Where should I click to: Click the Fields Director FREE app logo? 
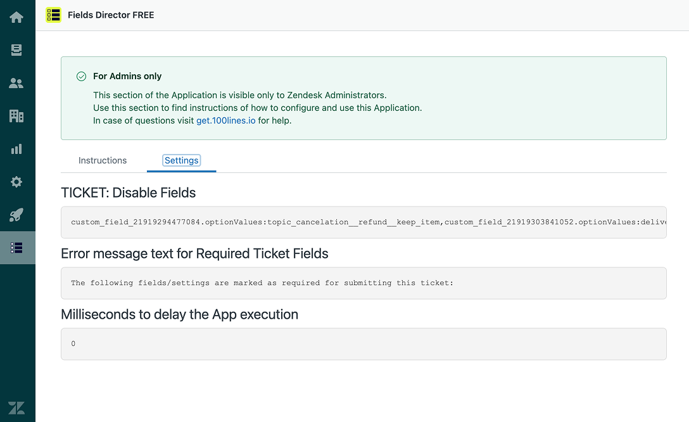[54, 15]
